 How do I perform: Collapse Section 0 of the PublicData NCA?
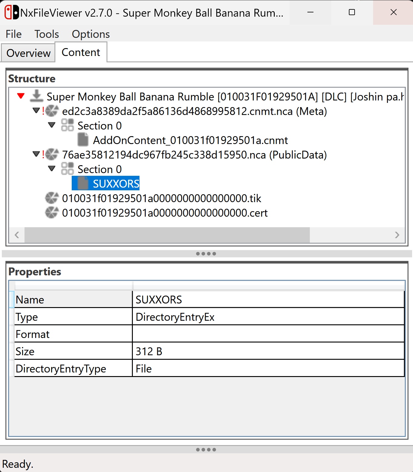point(52,169)
